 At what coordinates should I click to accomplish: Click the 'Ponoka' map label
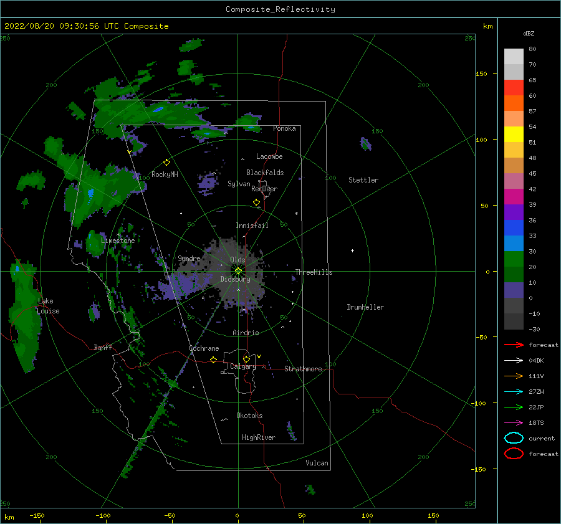(x=284, y=128)
